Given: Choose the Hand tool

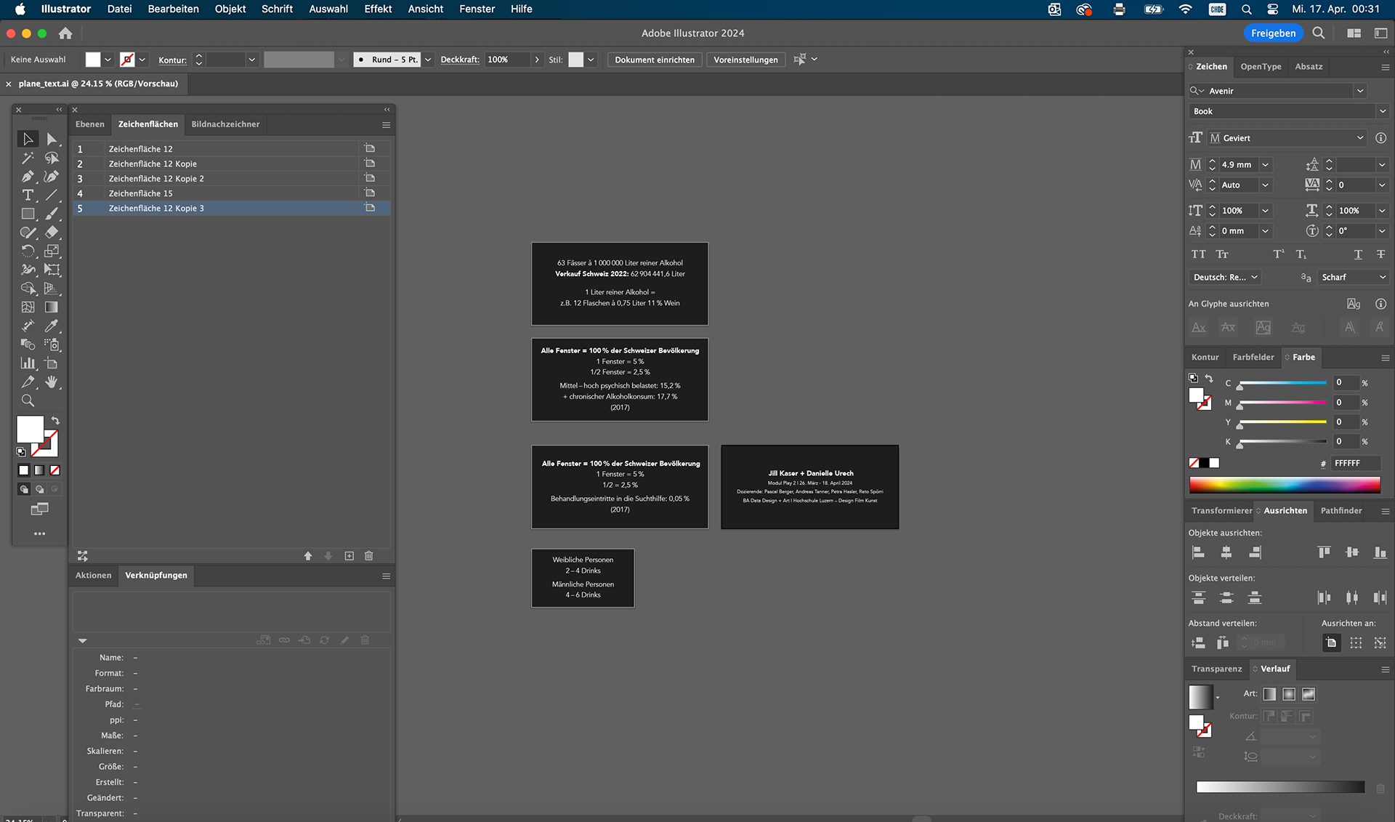Looking at the screenshot, I should point(52,382).
